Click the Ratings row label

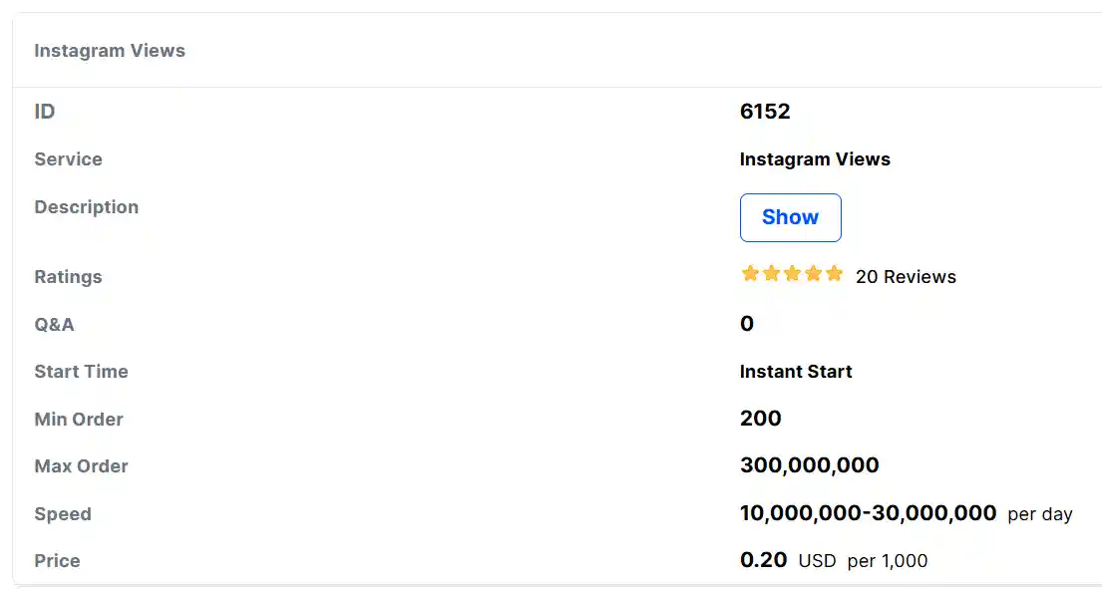(x=68, y=277)
